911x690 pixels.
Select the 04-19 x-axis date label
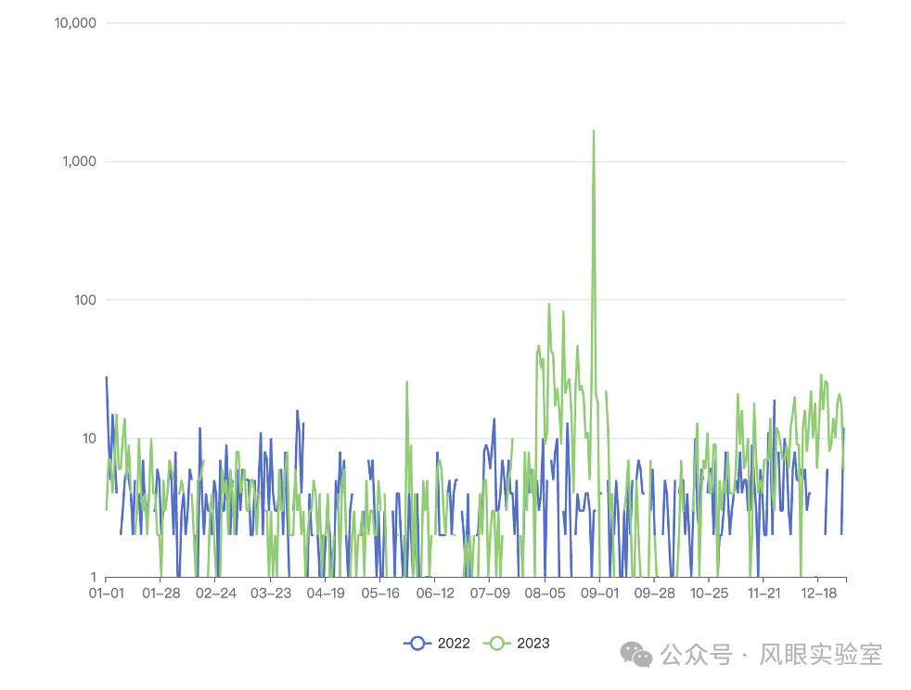pos(326,594)
